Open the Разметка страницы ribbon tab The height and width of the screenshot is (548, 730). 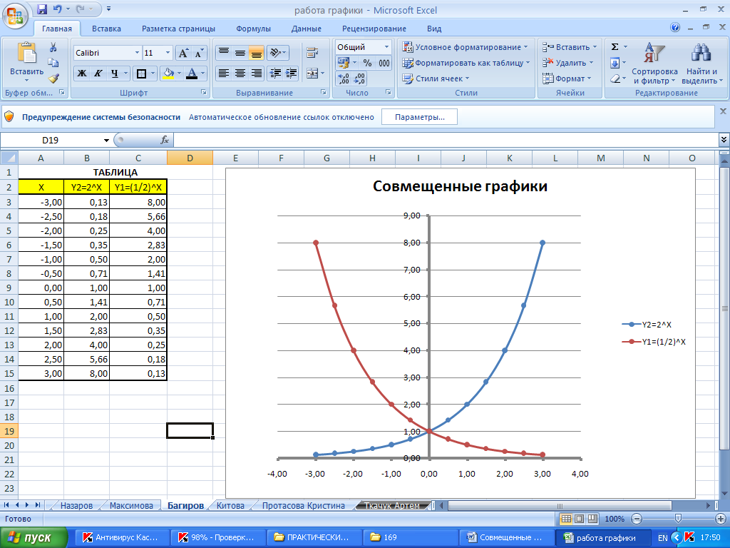coord(178,29)
